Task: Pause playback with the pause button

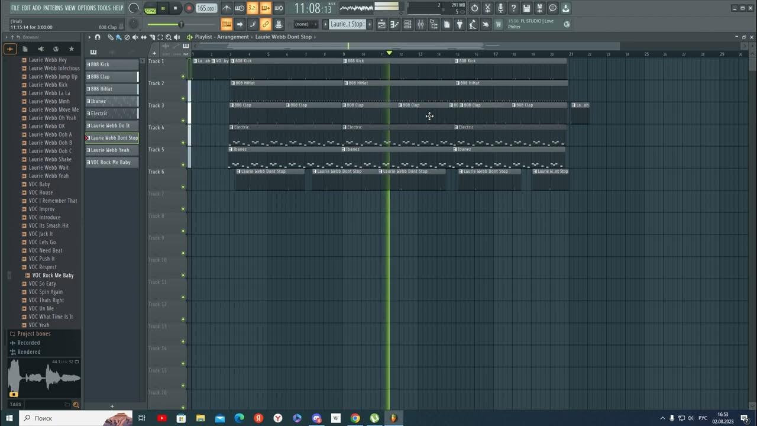Action: [163, 8]
